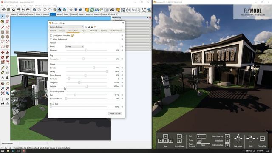This screenshot has width=272, height=153.
Task: Select the Follow Me tool
Action: 7,57
